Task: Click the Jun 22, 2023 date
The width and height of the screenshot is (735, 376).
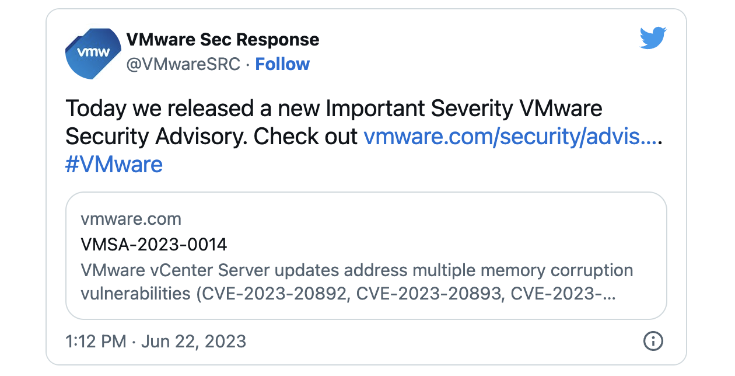Action: [x=194, y=341]
